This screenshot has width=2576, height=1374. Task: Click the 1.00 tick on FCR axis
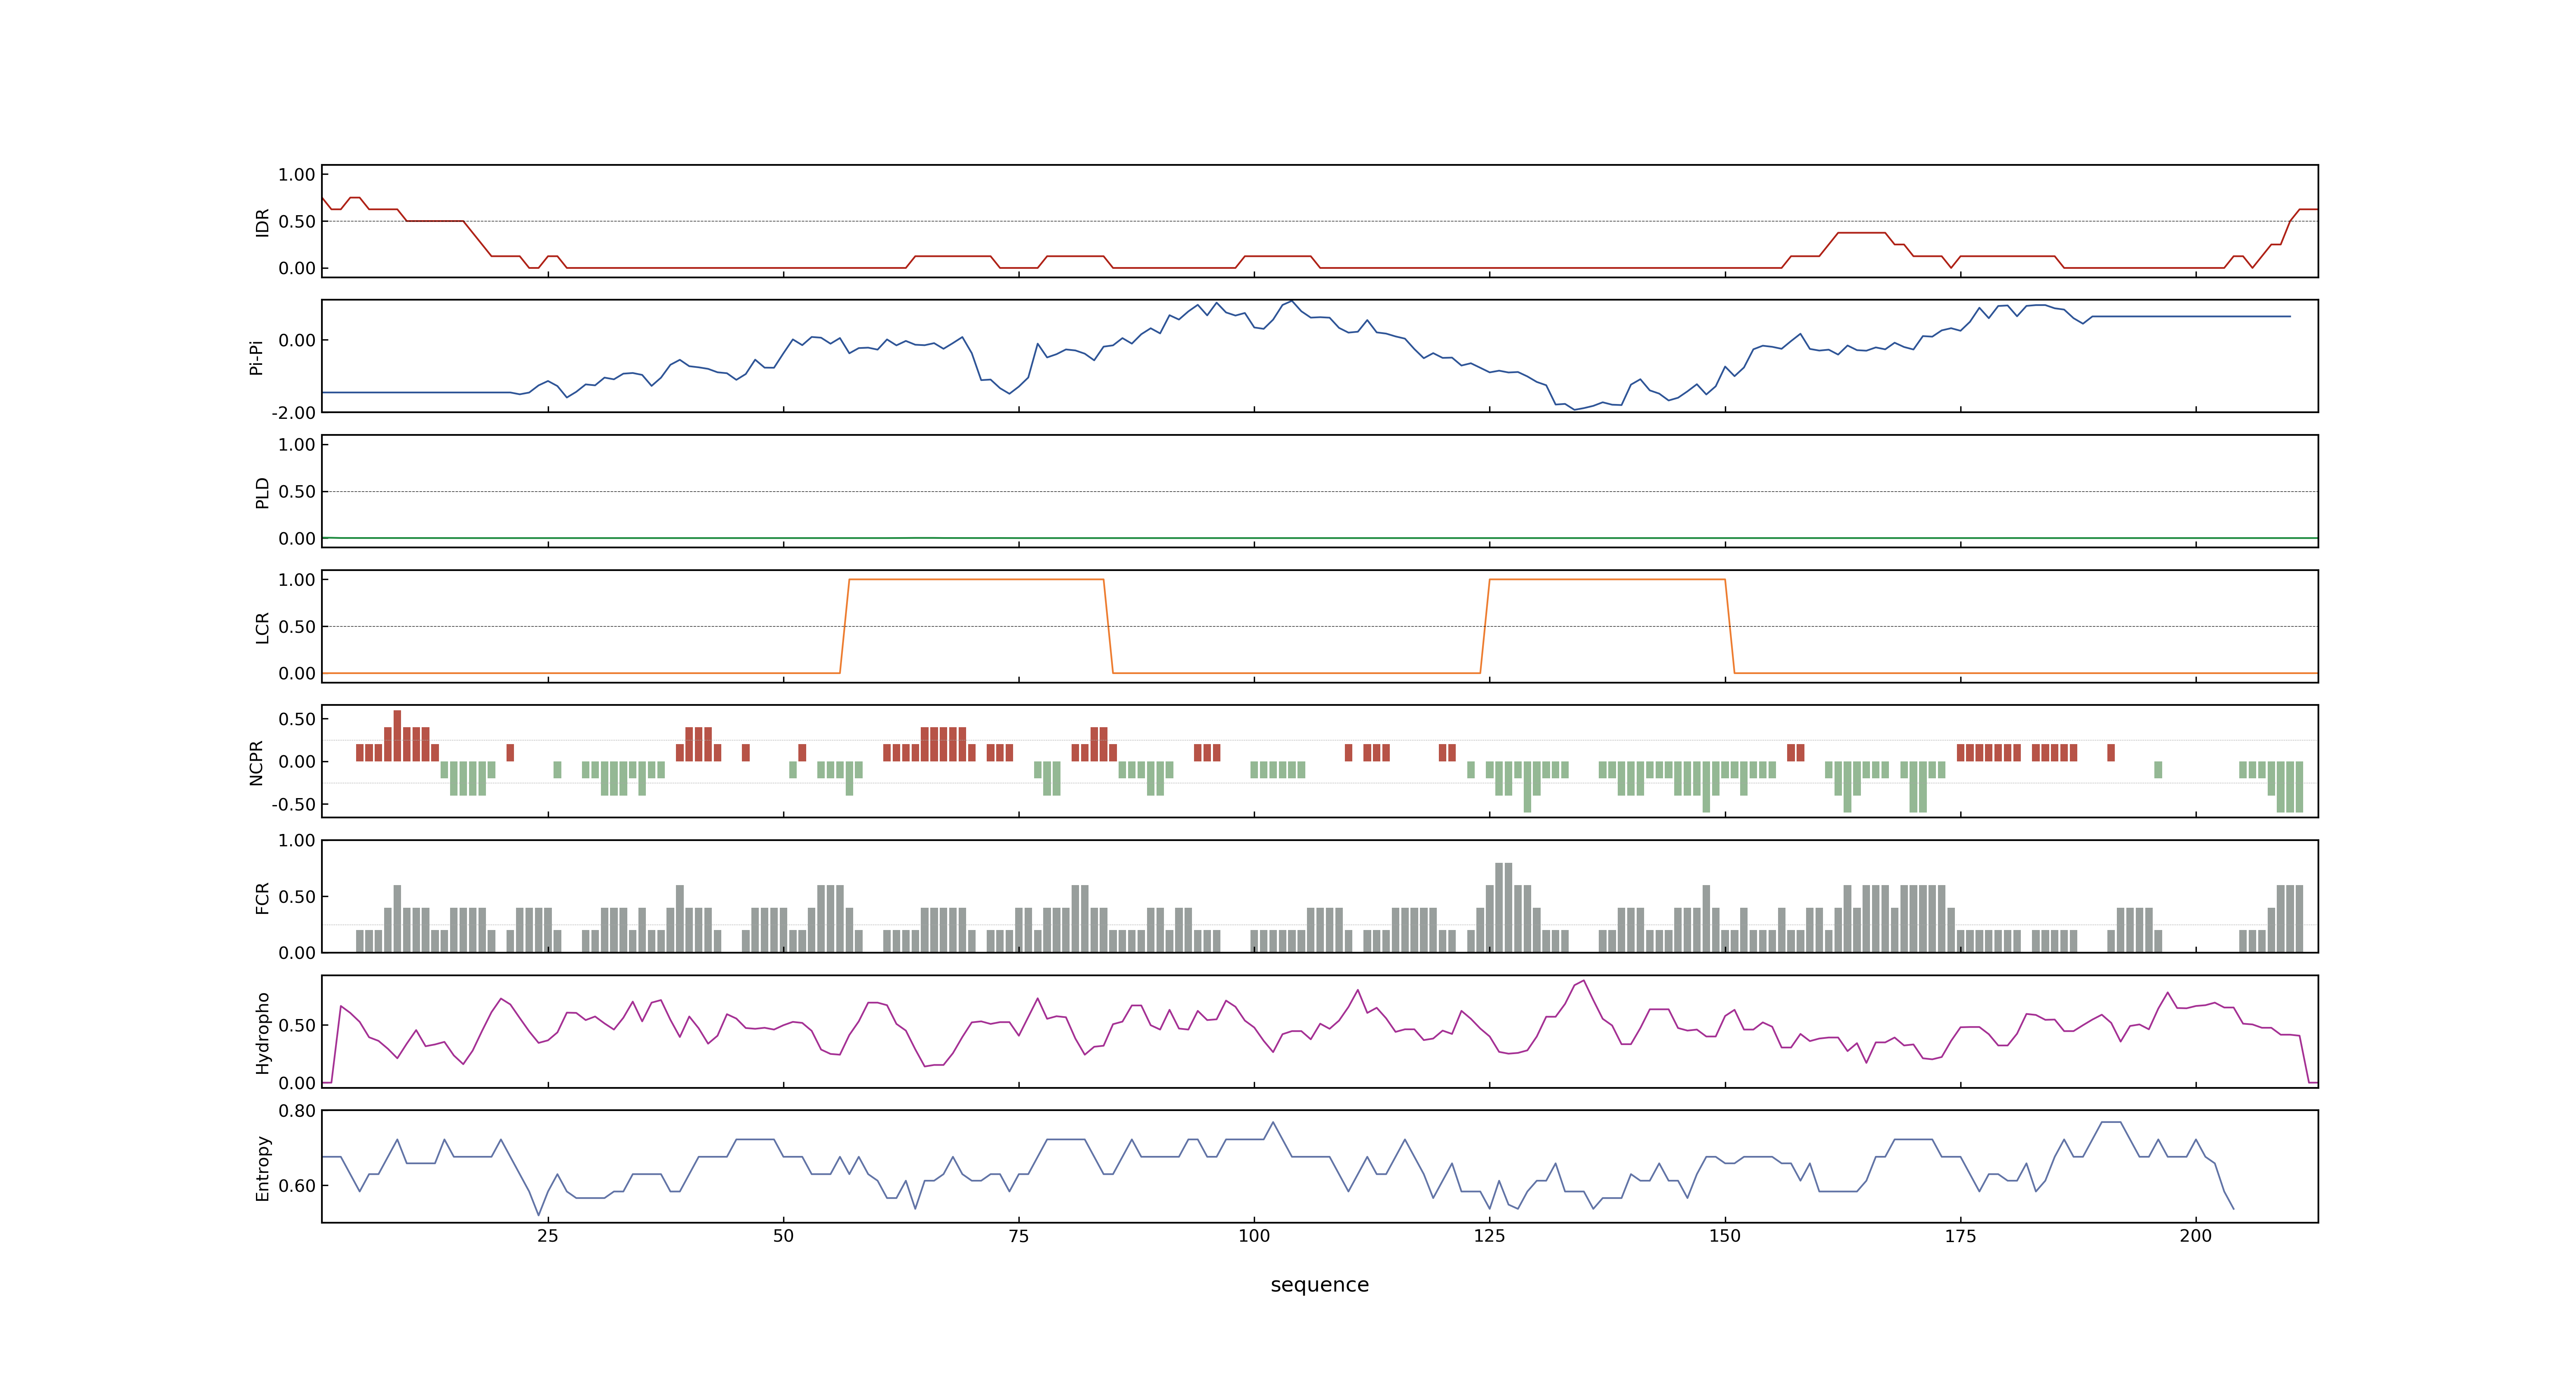[x=297, y=841]
